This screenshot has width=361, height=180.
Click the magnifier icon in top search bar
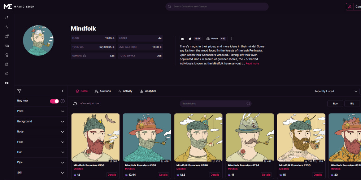pyautogui.click(x=169, y=6)
